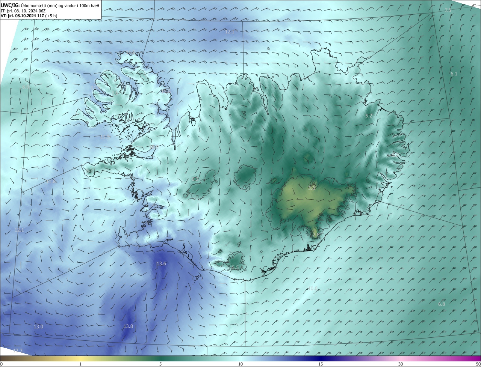Screen dimensions: 481x367
Task: Click the 8.0 value label
Action: [26, 87]
